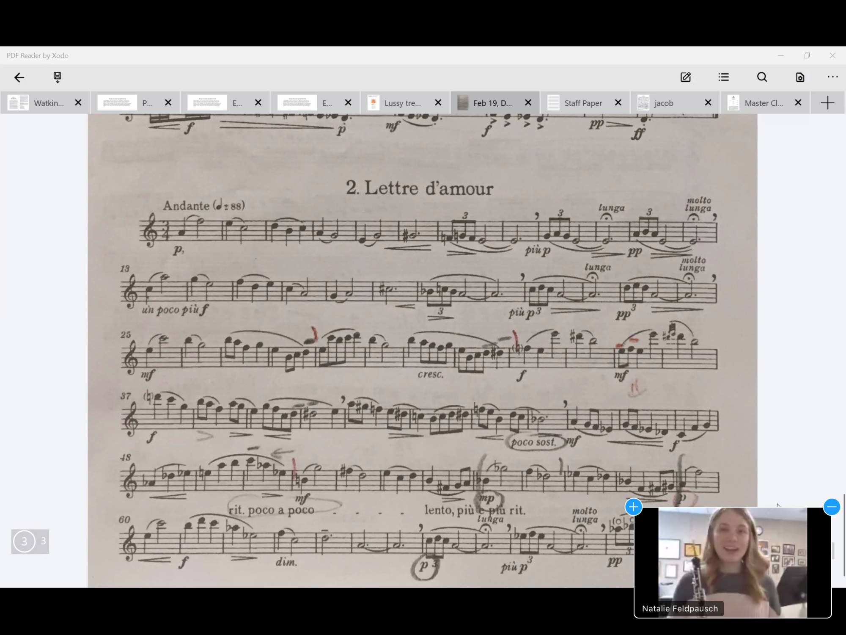The image size is (846, 635).
Task: Select the Master Cl... tab
Action: pos(764,102)
